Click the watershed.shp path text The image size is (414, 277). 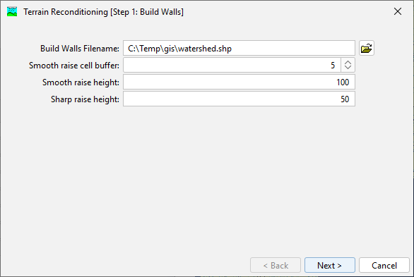(179, 49)
